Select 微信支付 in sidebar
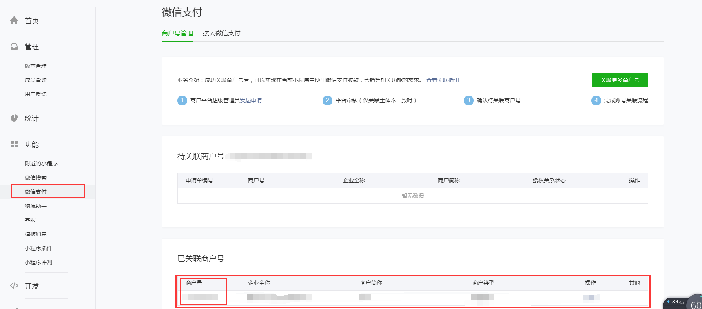Viewport: 702px width, 309px height. point(36,192)
